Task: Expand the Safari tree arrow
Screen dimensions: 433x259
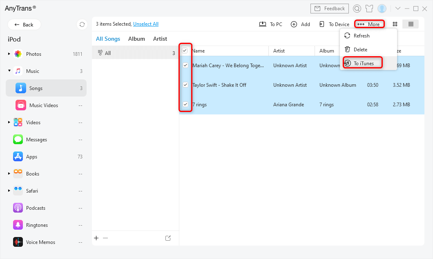Action: pyautogui.click(x=9, y=191)
